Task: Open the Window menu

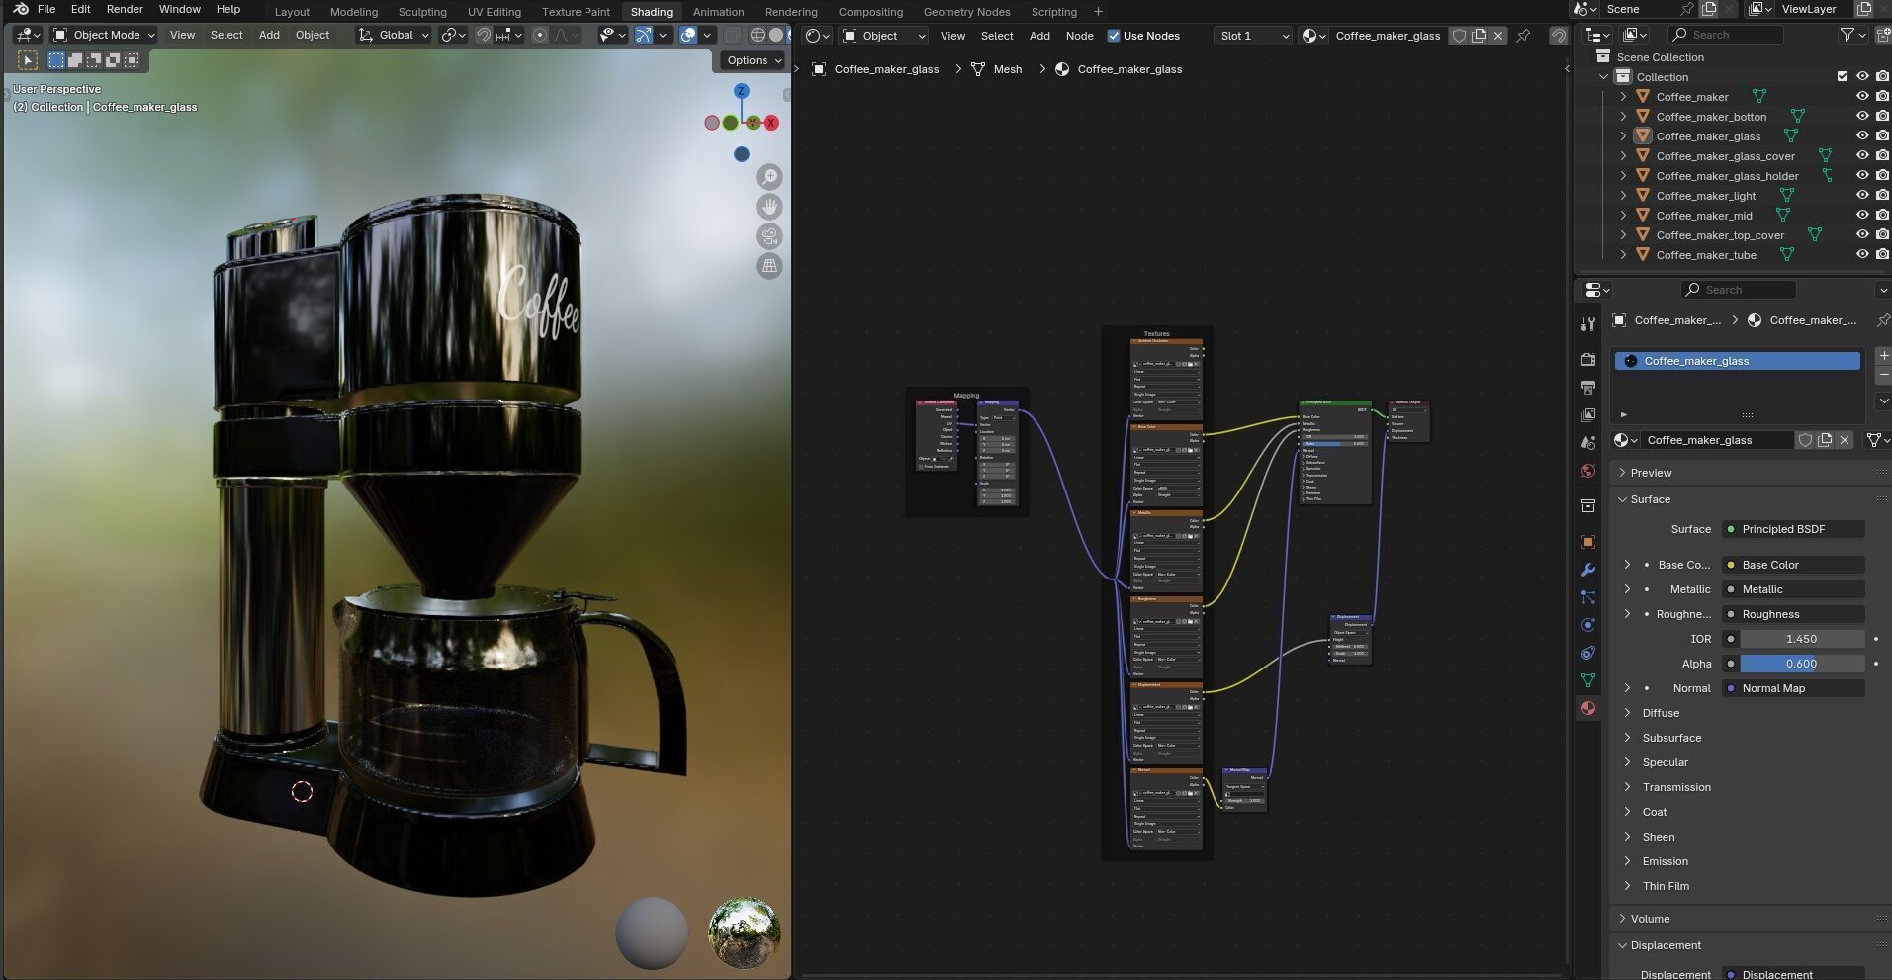Action: [x=180, y=9]
